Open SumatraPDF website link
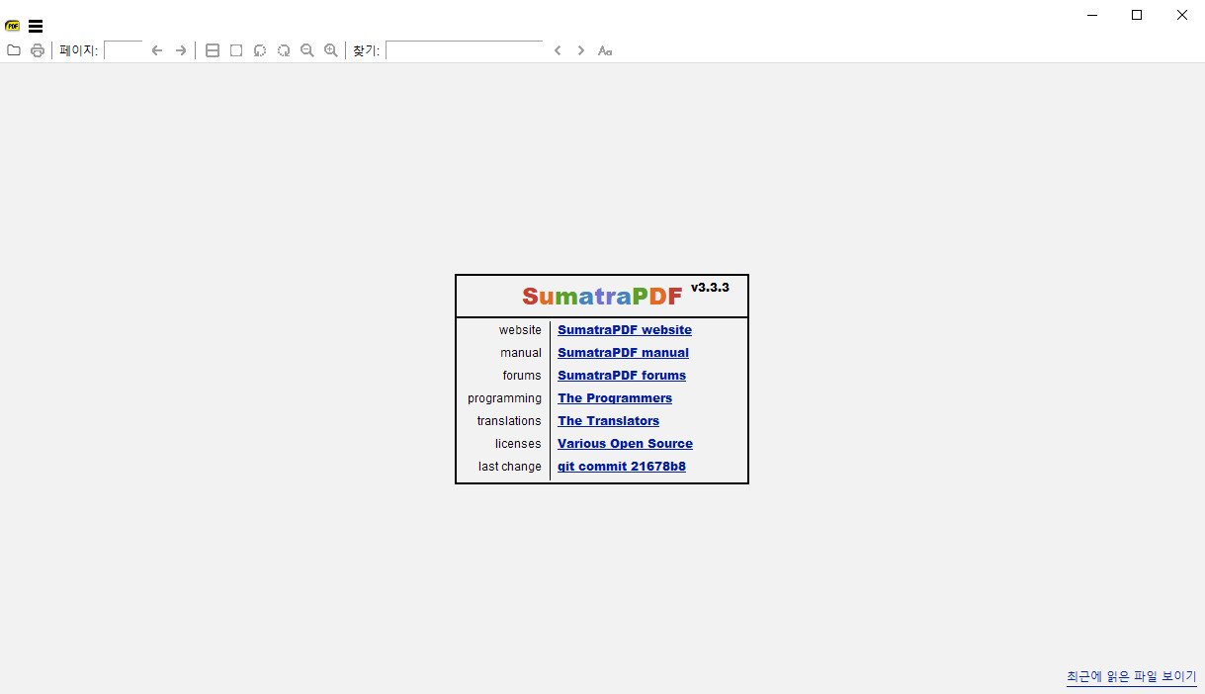 625,330
